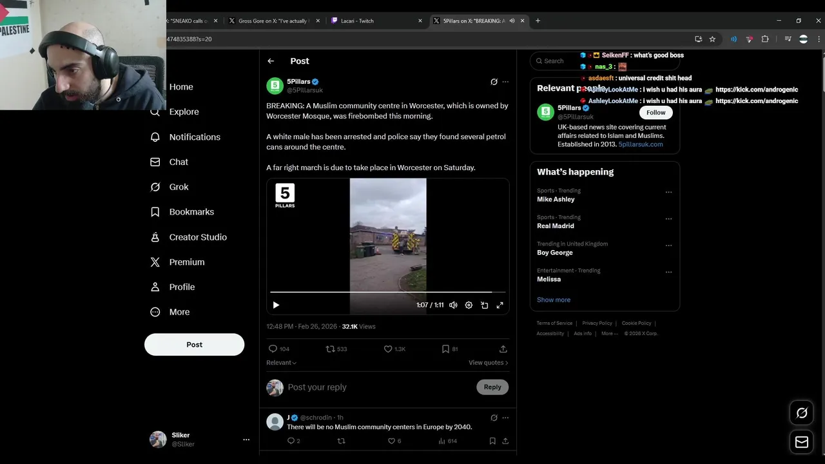Enter fullscreen on the video
The image size is (825, 464).
pos(500,305)
